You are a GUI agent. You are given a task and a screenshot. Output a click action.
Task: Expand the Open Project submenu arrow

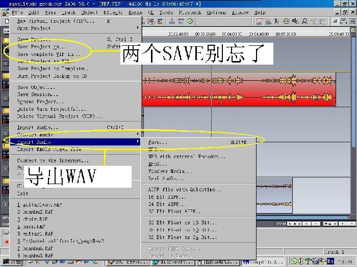coord(138,27)
